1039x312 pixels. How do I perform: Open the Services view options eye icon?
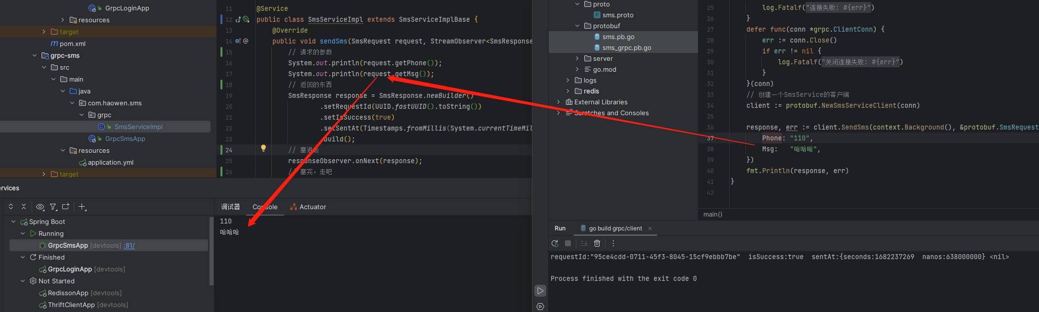[40, 207]
